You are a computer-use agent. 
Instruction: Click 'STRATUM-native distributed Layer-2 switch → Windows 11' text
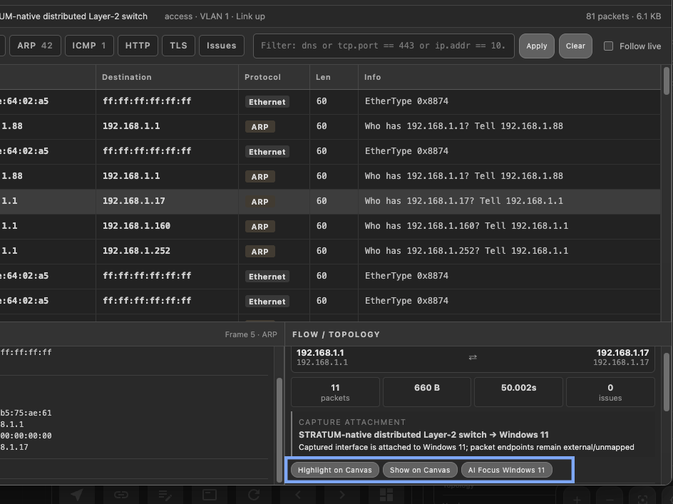[x=423, y=434]
